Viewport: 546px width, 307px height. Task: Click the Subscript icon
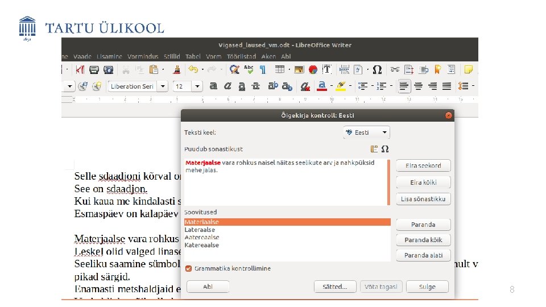click(x=287, y=86)
